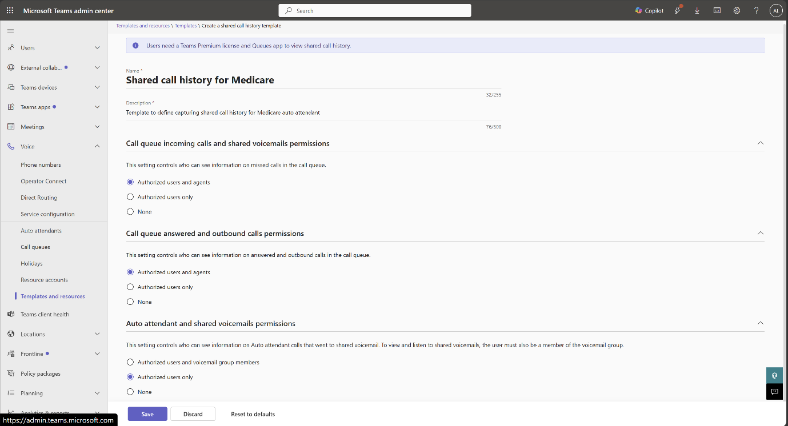Click the Teams client health icon
The height and width of the screenshot is (426, 788).
(x=11, y=314)
